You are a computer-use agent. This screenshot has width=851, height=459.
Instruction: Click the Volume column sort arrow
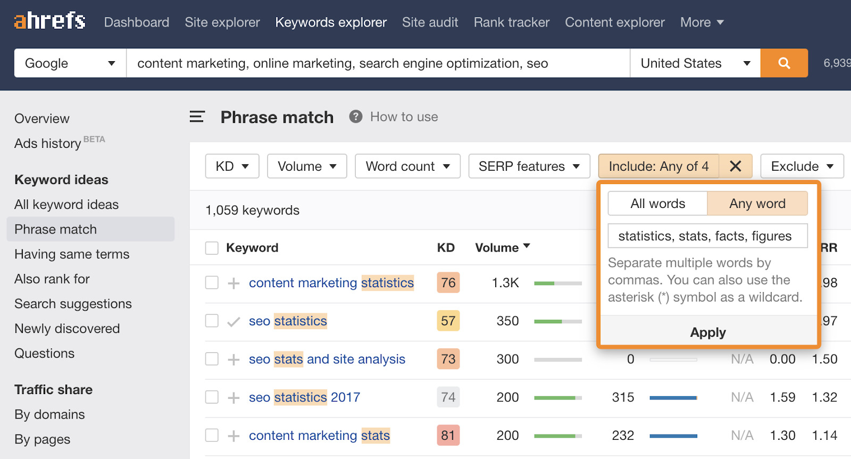[x=527, y=246]
